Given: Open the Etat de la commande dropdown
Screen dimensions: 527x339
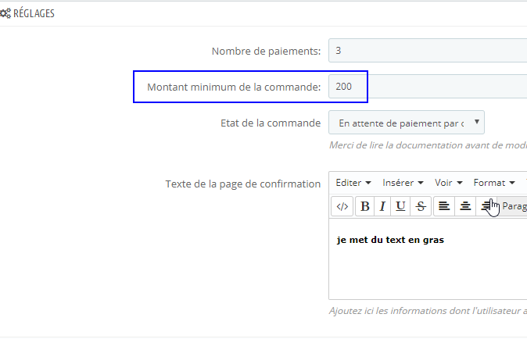Looking at the screenshot, I should (407, 123).
